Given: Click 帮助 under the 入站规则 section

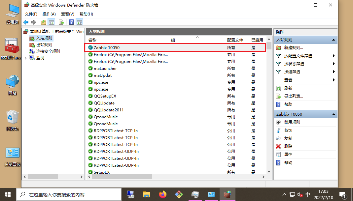Looking at the screenshot, I should coord(288,104).
